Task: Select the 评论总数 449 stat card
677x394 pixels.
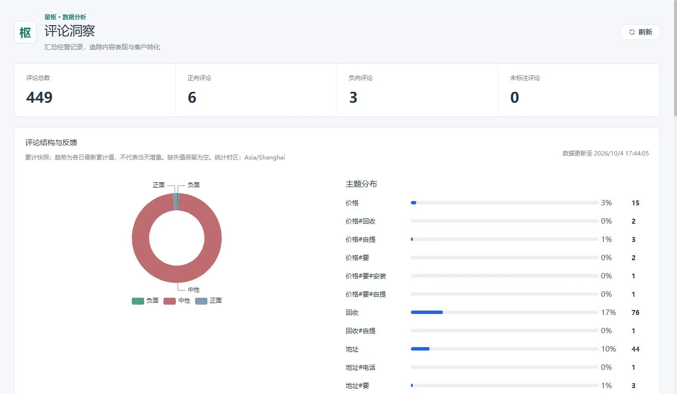Action: click(x=95, y=90)
